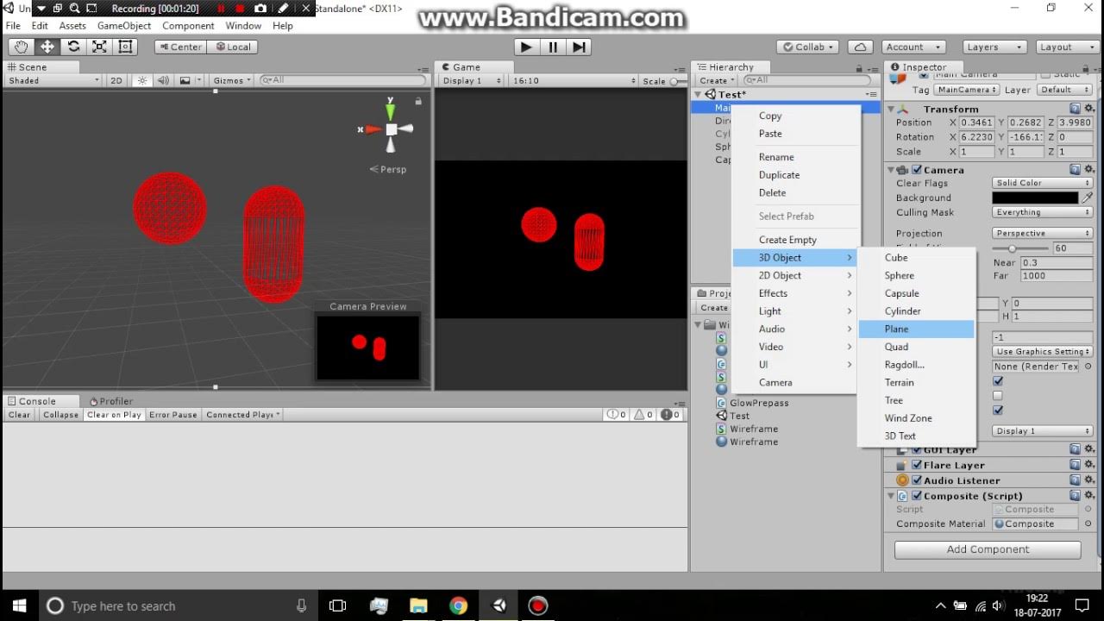Screen dimensions: 1104x621
Task: Open Camera component help icon
Action: [1075, 170]
